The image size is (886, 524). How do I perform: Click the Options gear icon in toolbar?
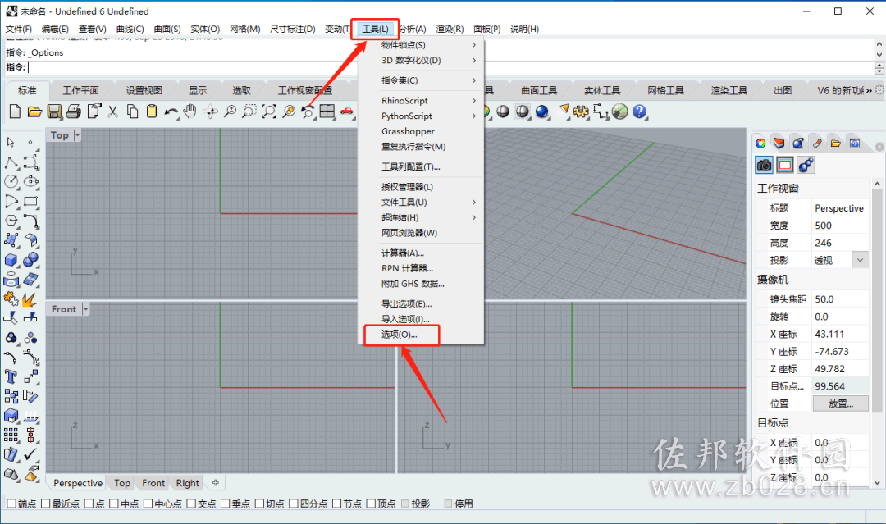coord(580,112)
